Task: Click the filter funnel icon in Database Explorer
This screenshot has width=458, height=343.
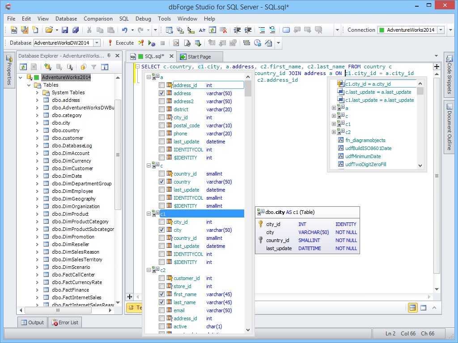Action: (x=94, y=67)
